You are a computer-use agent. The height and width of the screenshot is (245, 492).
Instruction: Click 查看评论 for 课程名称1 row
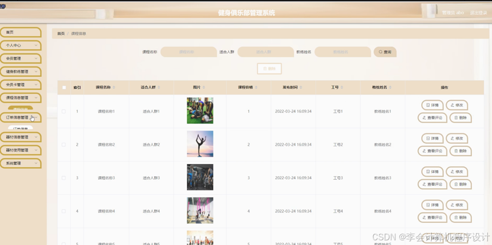pyautogui.click(x=432, y=118)
